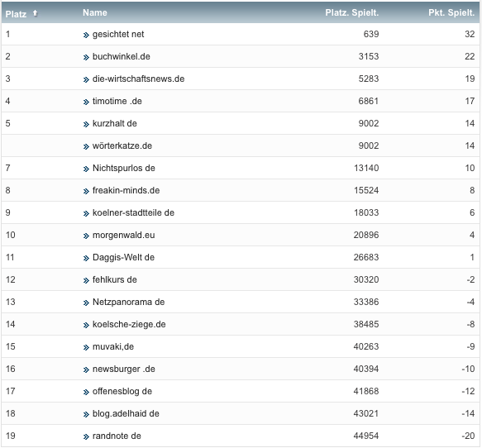
Task: Click the arrow icon before offenesblog de
Action: pos(86,393)
